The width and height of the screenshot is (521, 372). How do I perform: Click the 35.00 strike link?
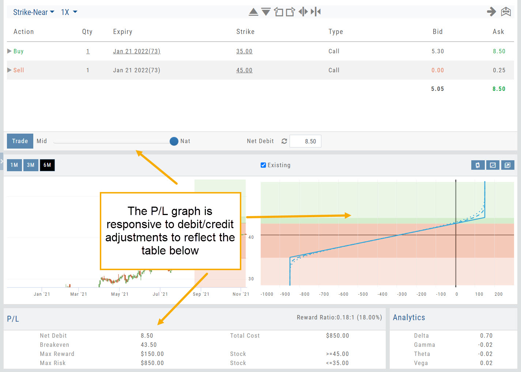click(x=244, y=51)
